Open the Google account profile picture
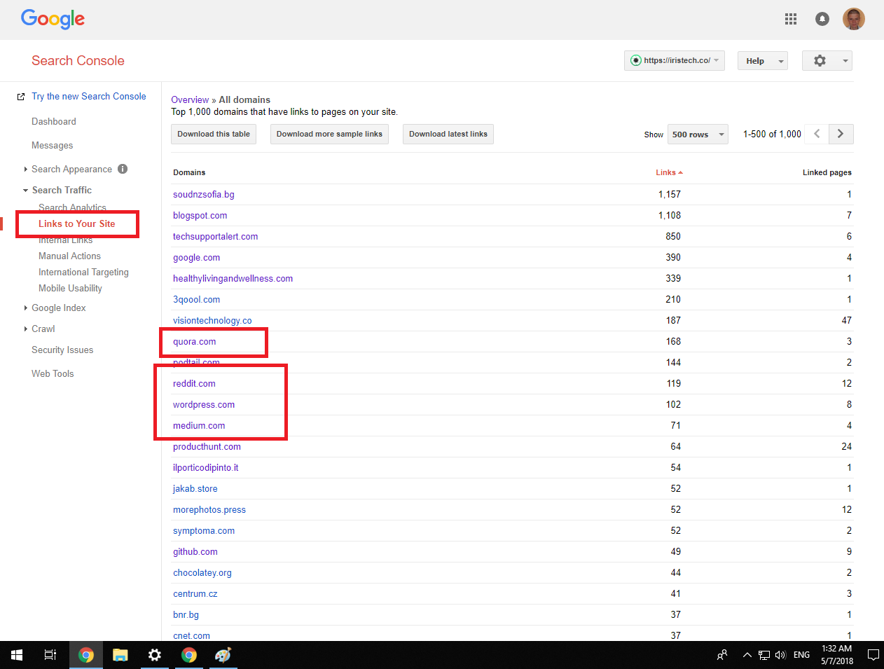884x669 pixels. tap(853, 19)
